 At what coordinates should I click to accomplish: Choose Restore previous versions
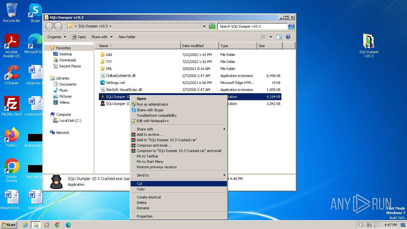(179, 167)
